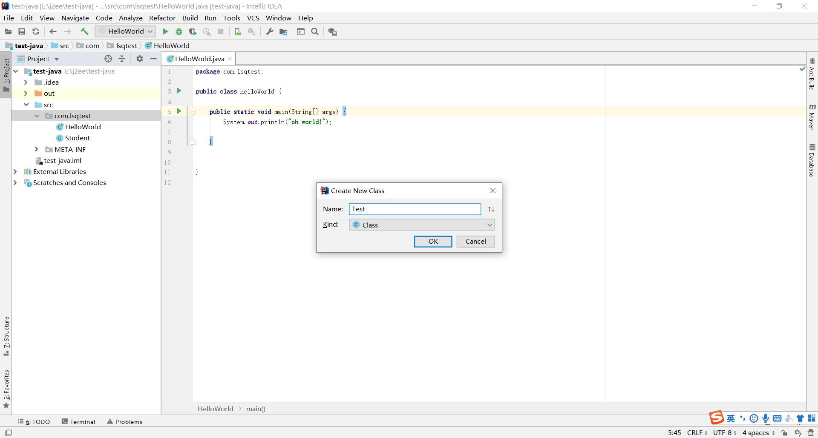Click the Name field containing 'Test'

(x=415, y=209)
